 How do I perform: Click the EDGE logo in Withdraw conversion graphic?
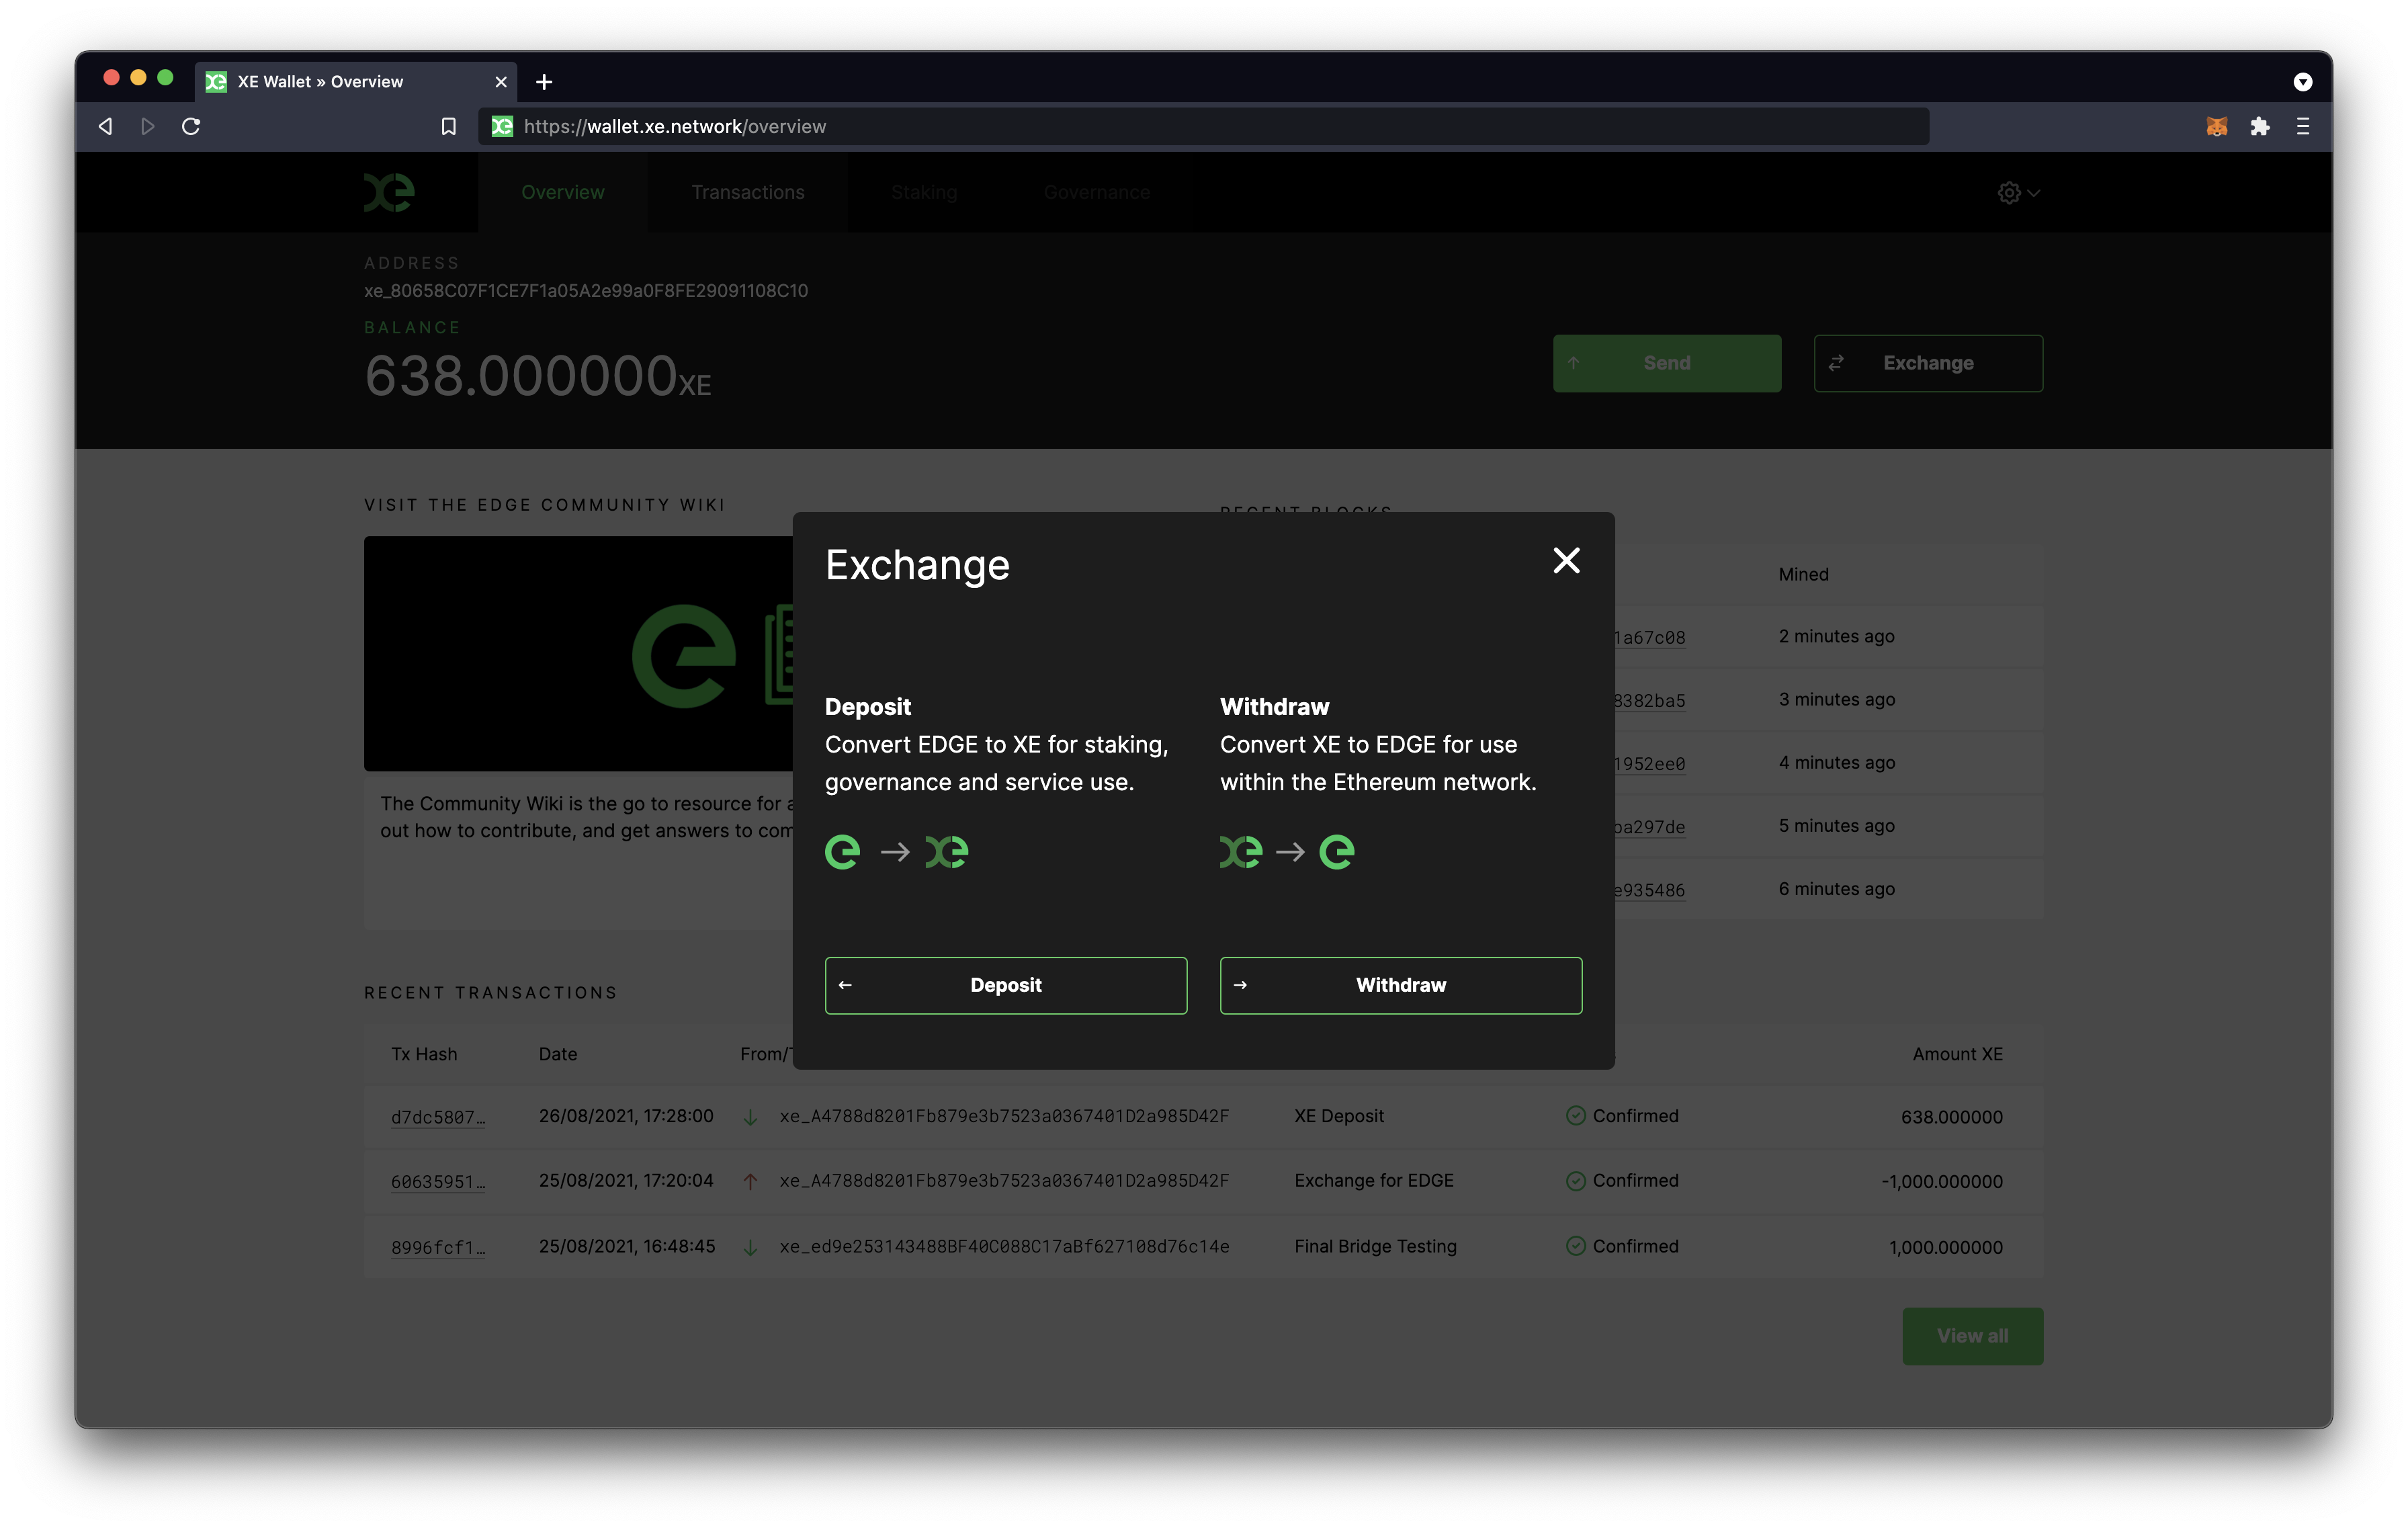coord(1337,852)
